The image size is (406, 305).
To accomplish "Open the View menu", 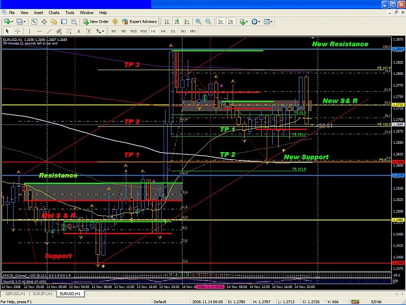I will tap(24, 13).
